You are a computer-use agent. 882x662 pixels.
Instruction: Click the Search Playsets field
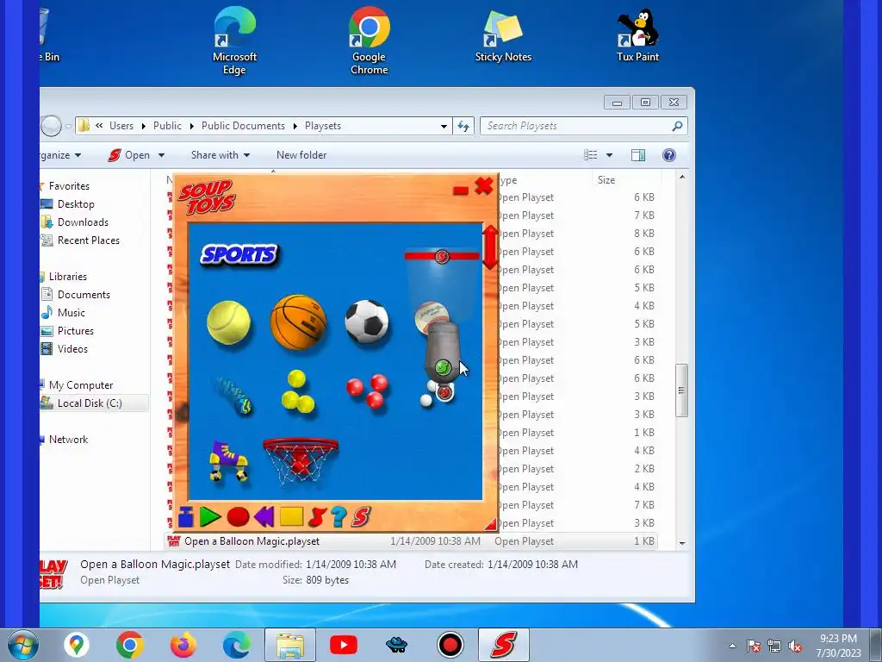pyautogui.click(x=583, y=126)
